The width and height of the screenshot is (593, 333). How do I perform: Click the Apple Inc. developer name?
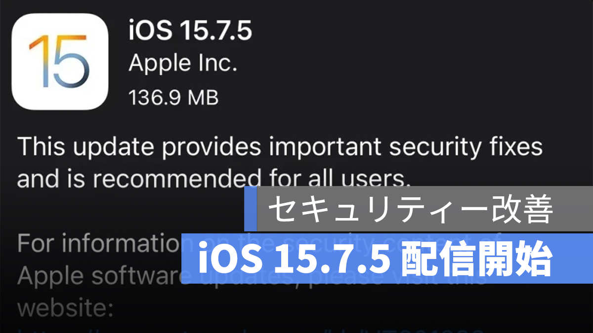pos(183,64)
